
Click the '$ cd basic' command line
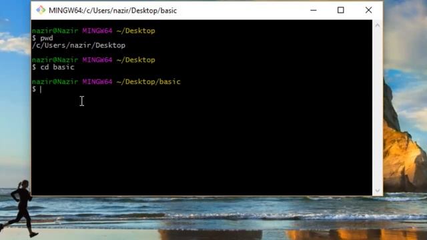point(53,67)
